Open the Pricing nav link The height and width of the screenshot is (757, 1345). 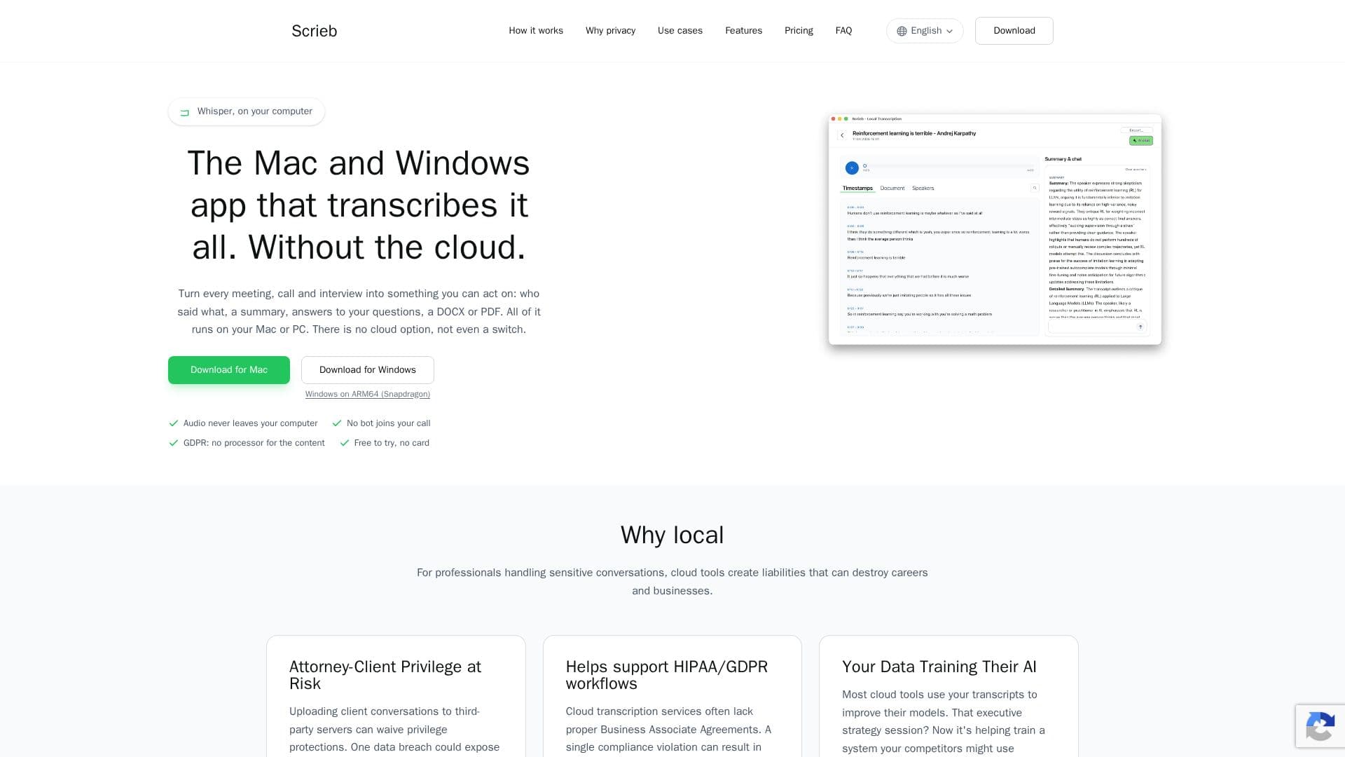(799, 31)
